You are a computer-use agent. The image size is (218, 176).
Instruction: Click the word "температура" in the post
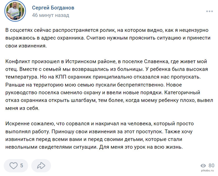[x=24, y=77]
